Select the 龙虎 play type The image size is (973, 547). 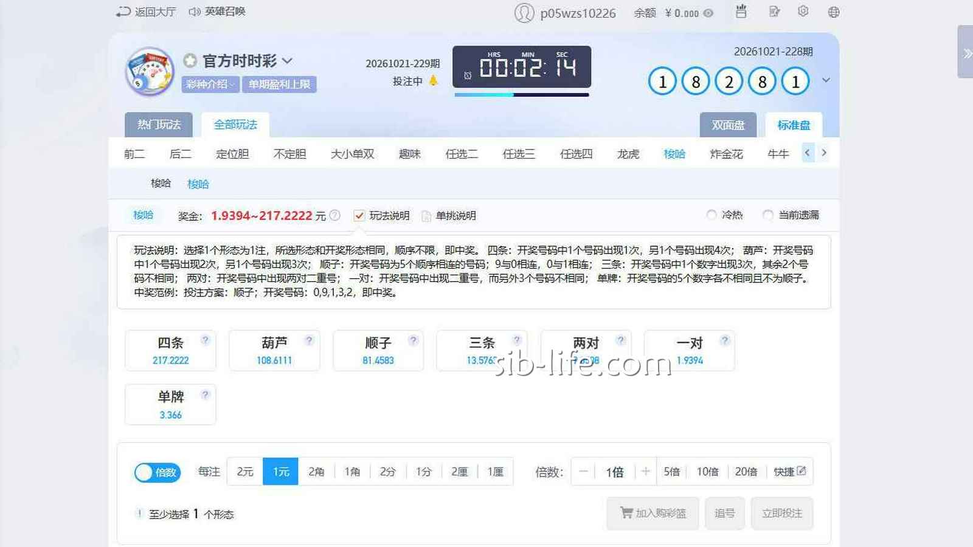click(x=628, y=154)
